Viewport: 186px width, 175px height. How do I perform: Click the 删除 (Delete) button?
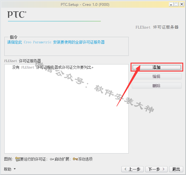[157, 86]
